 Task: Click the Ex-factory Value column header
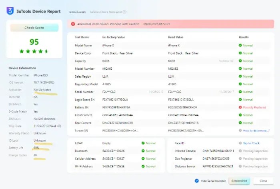coord(114,37)
